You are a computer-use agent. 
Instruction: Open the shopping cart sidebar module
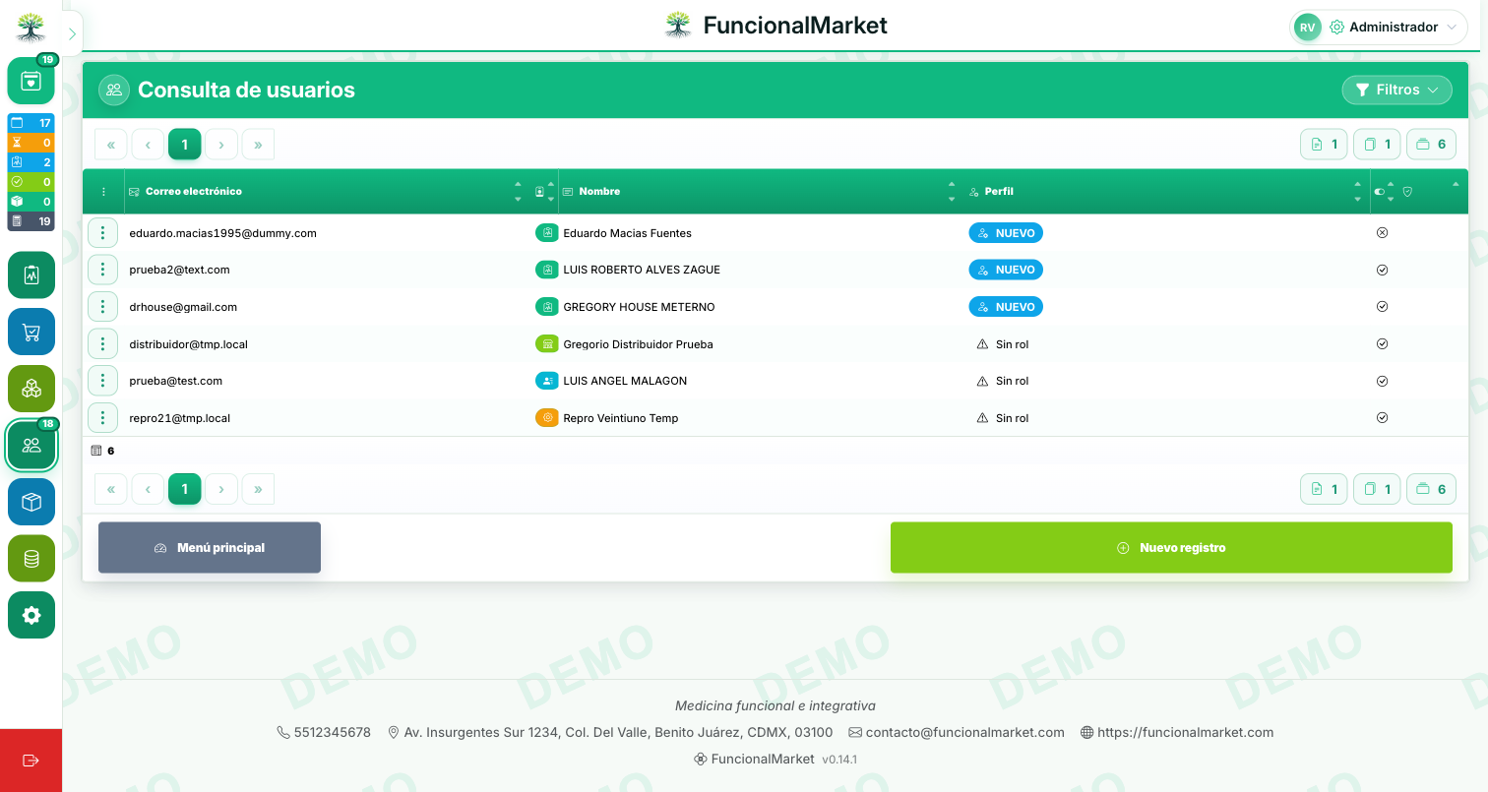(x=31, y=332)
